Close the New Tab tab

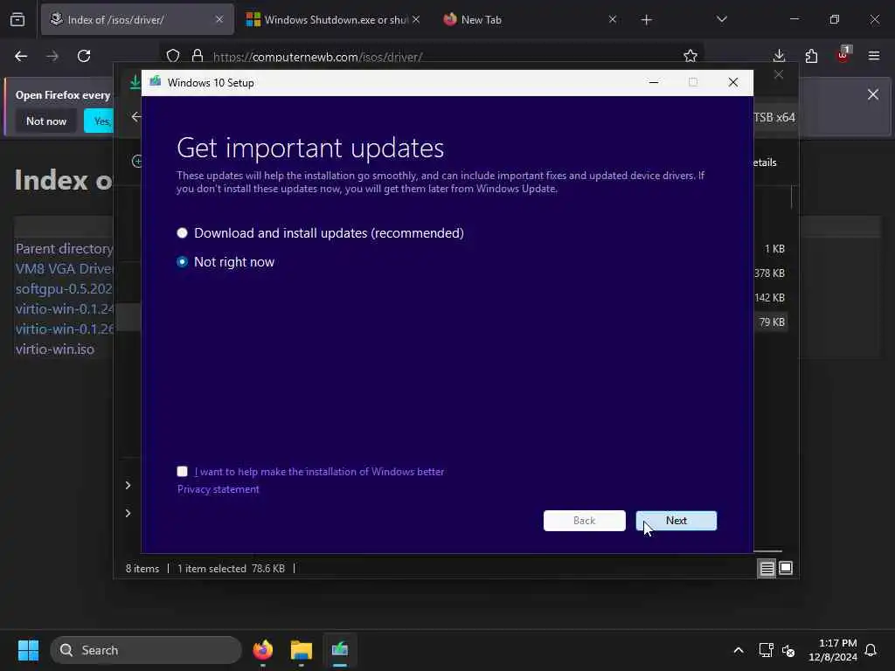tap(613, 20)
